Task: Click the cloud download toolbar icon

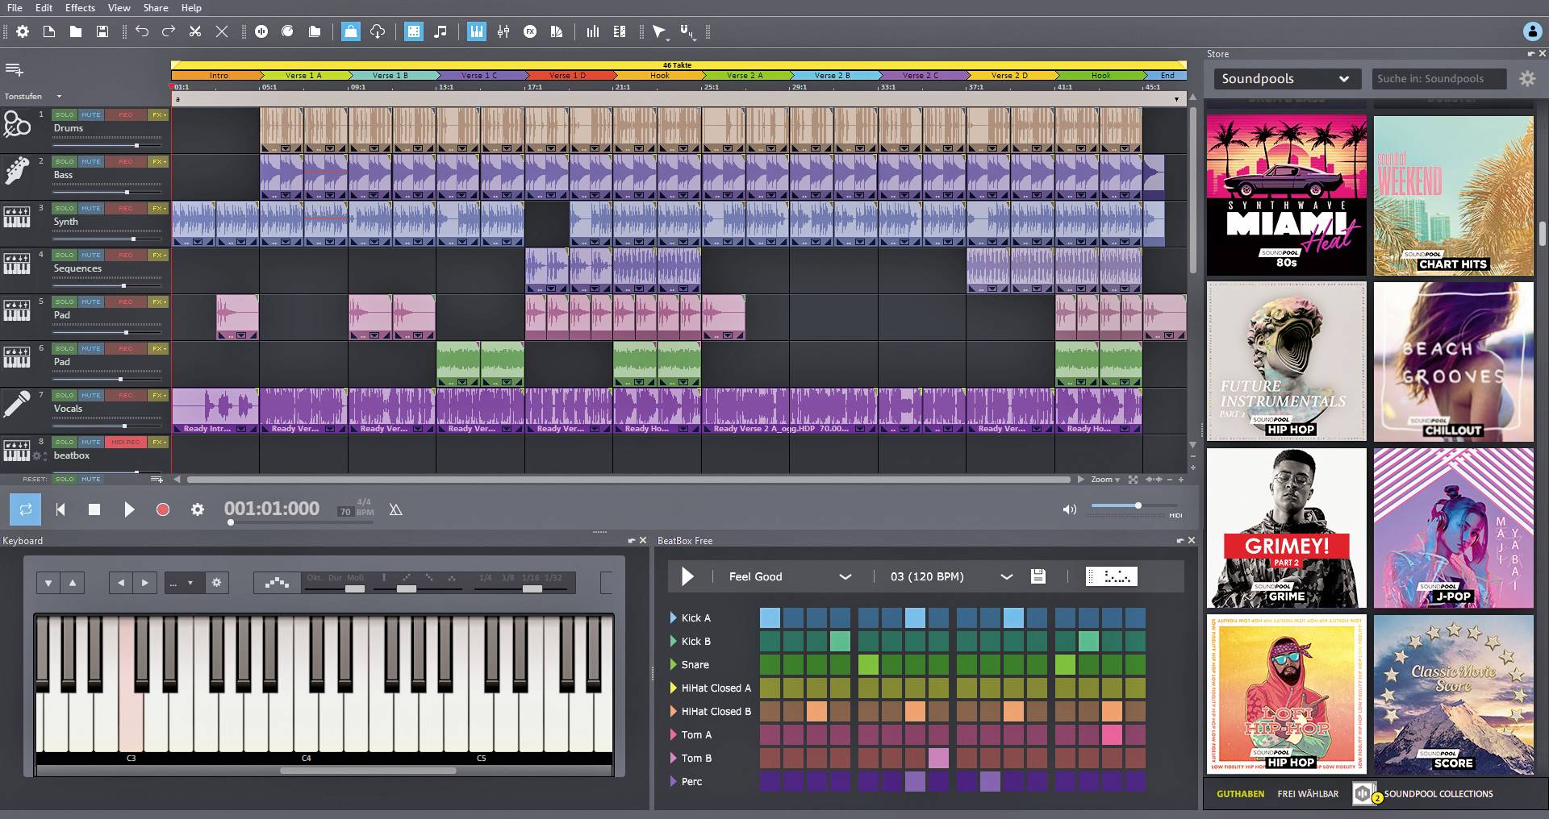Action: (377, 32)
